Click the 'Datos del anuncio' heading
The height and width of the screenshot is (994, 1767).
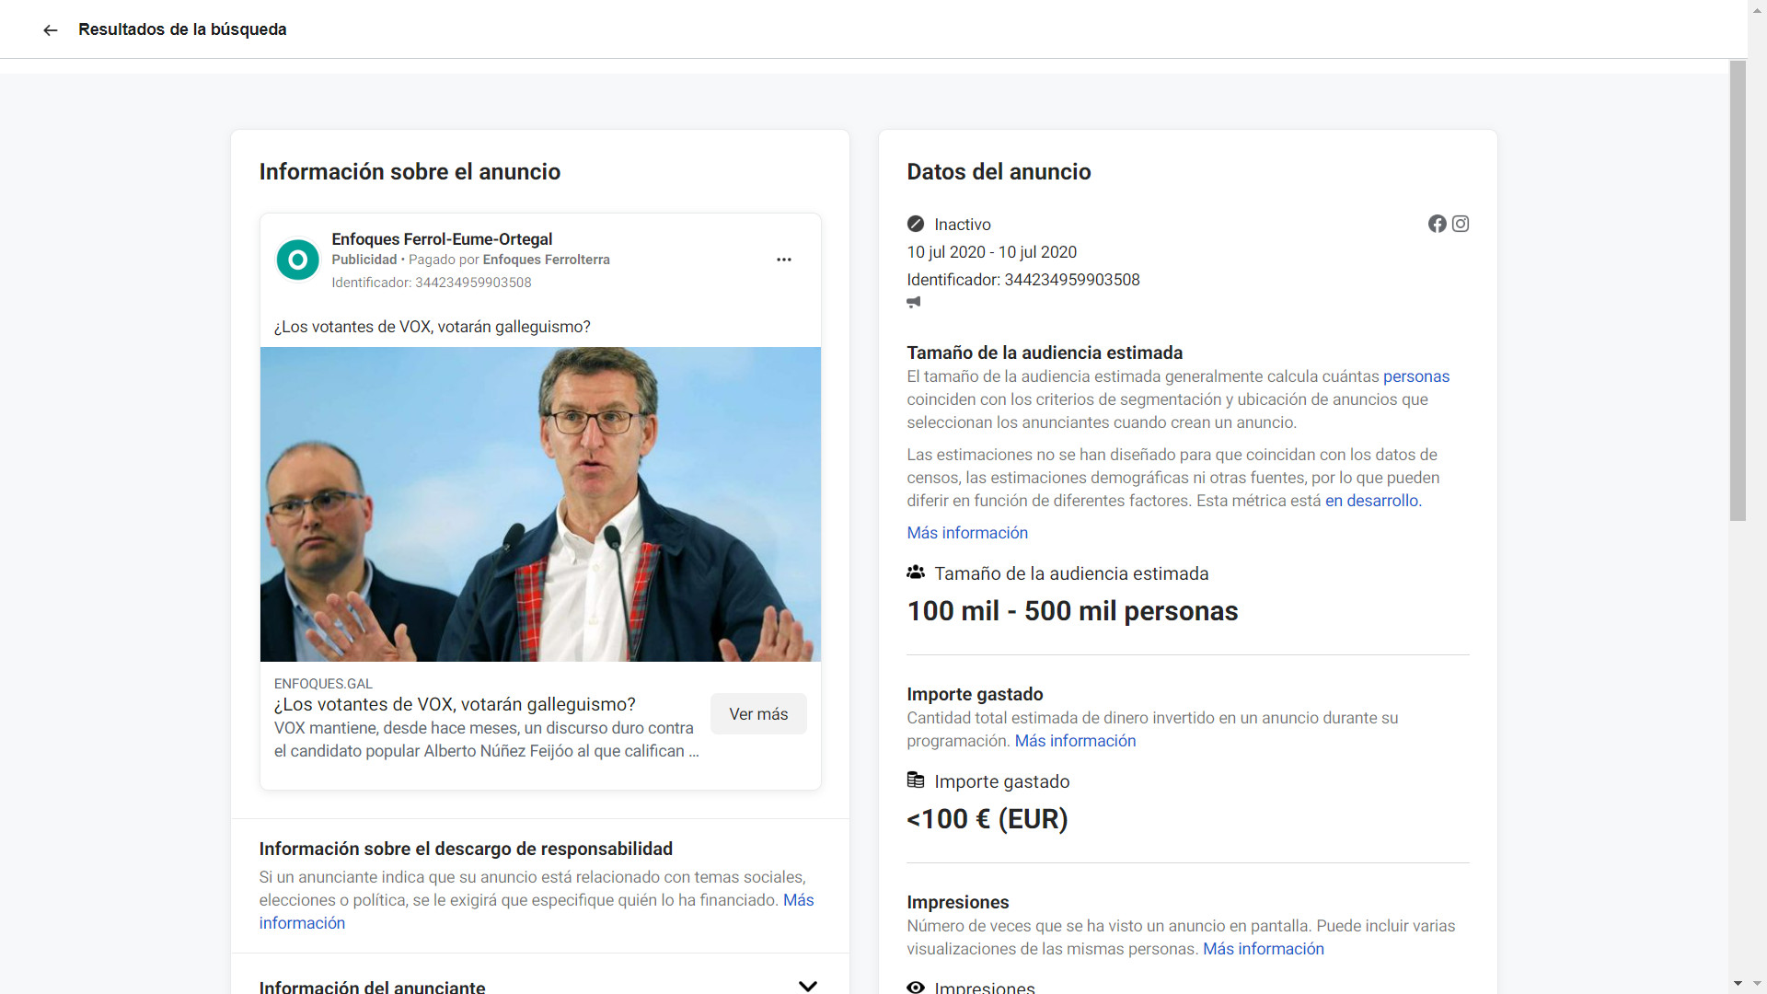(x=999, y=172)
